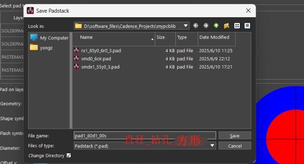
Task: Navigate up to the parent directory
Action: 216,26
